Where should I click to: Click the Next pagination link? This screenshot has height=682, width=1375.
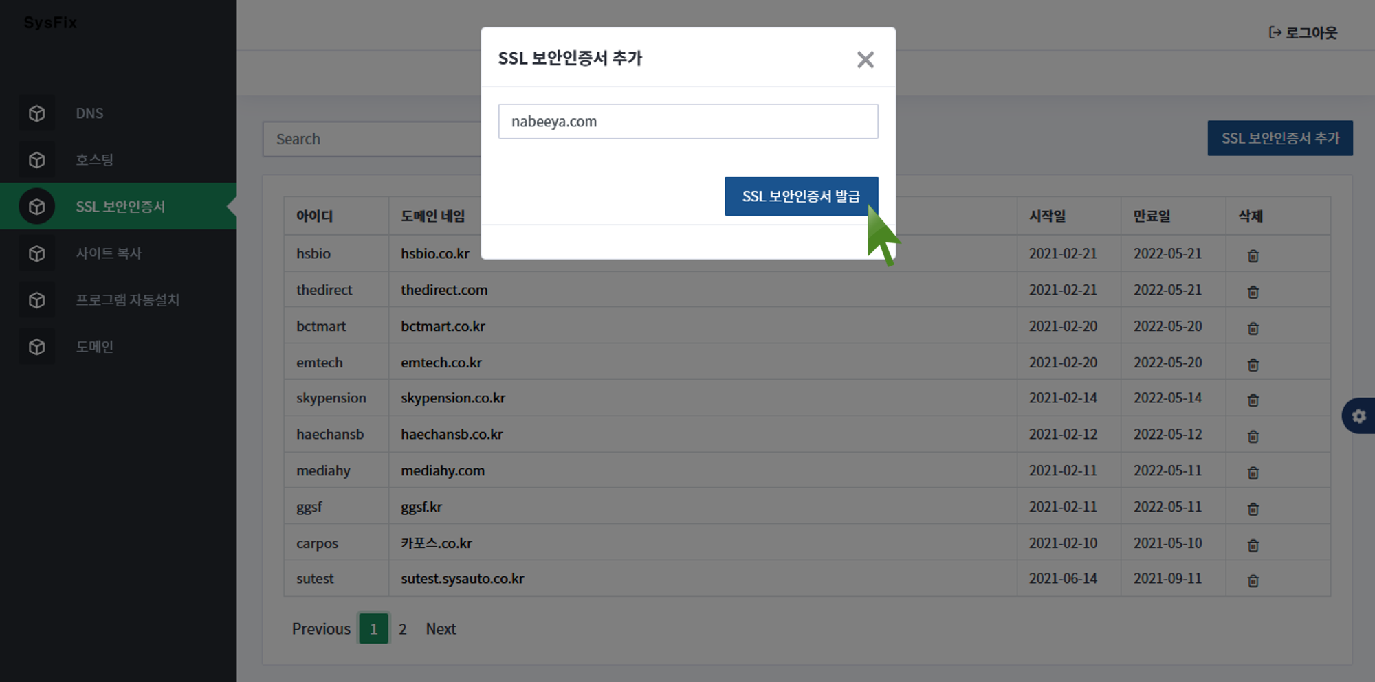[441, 628]
